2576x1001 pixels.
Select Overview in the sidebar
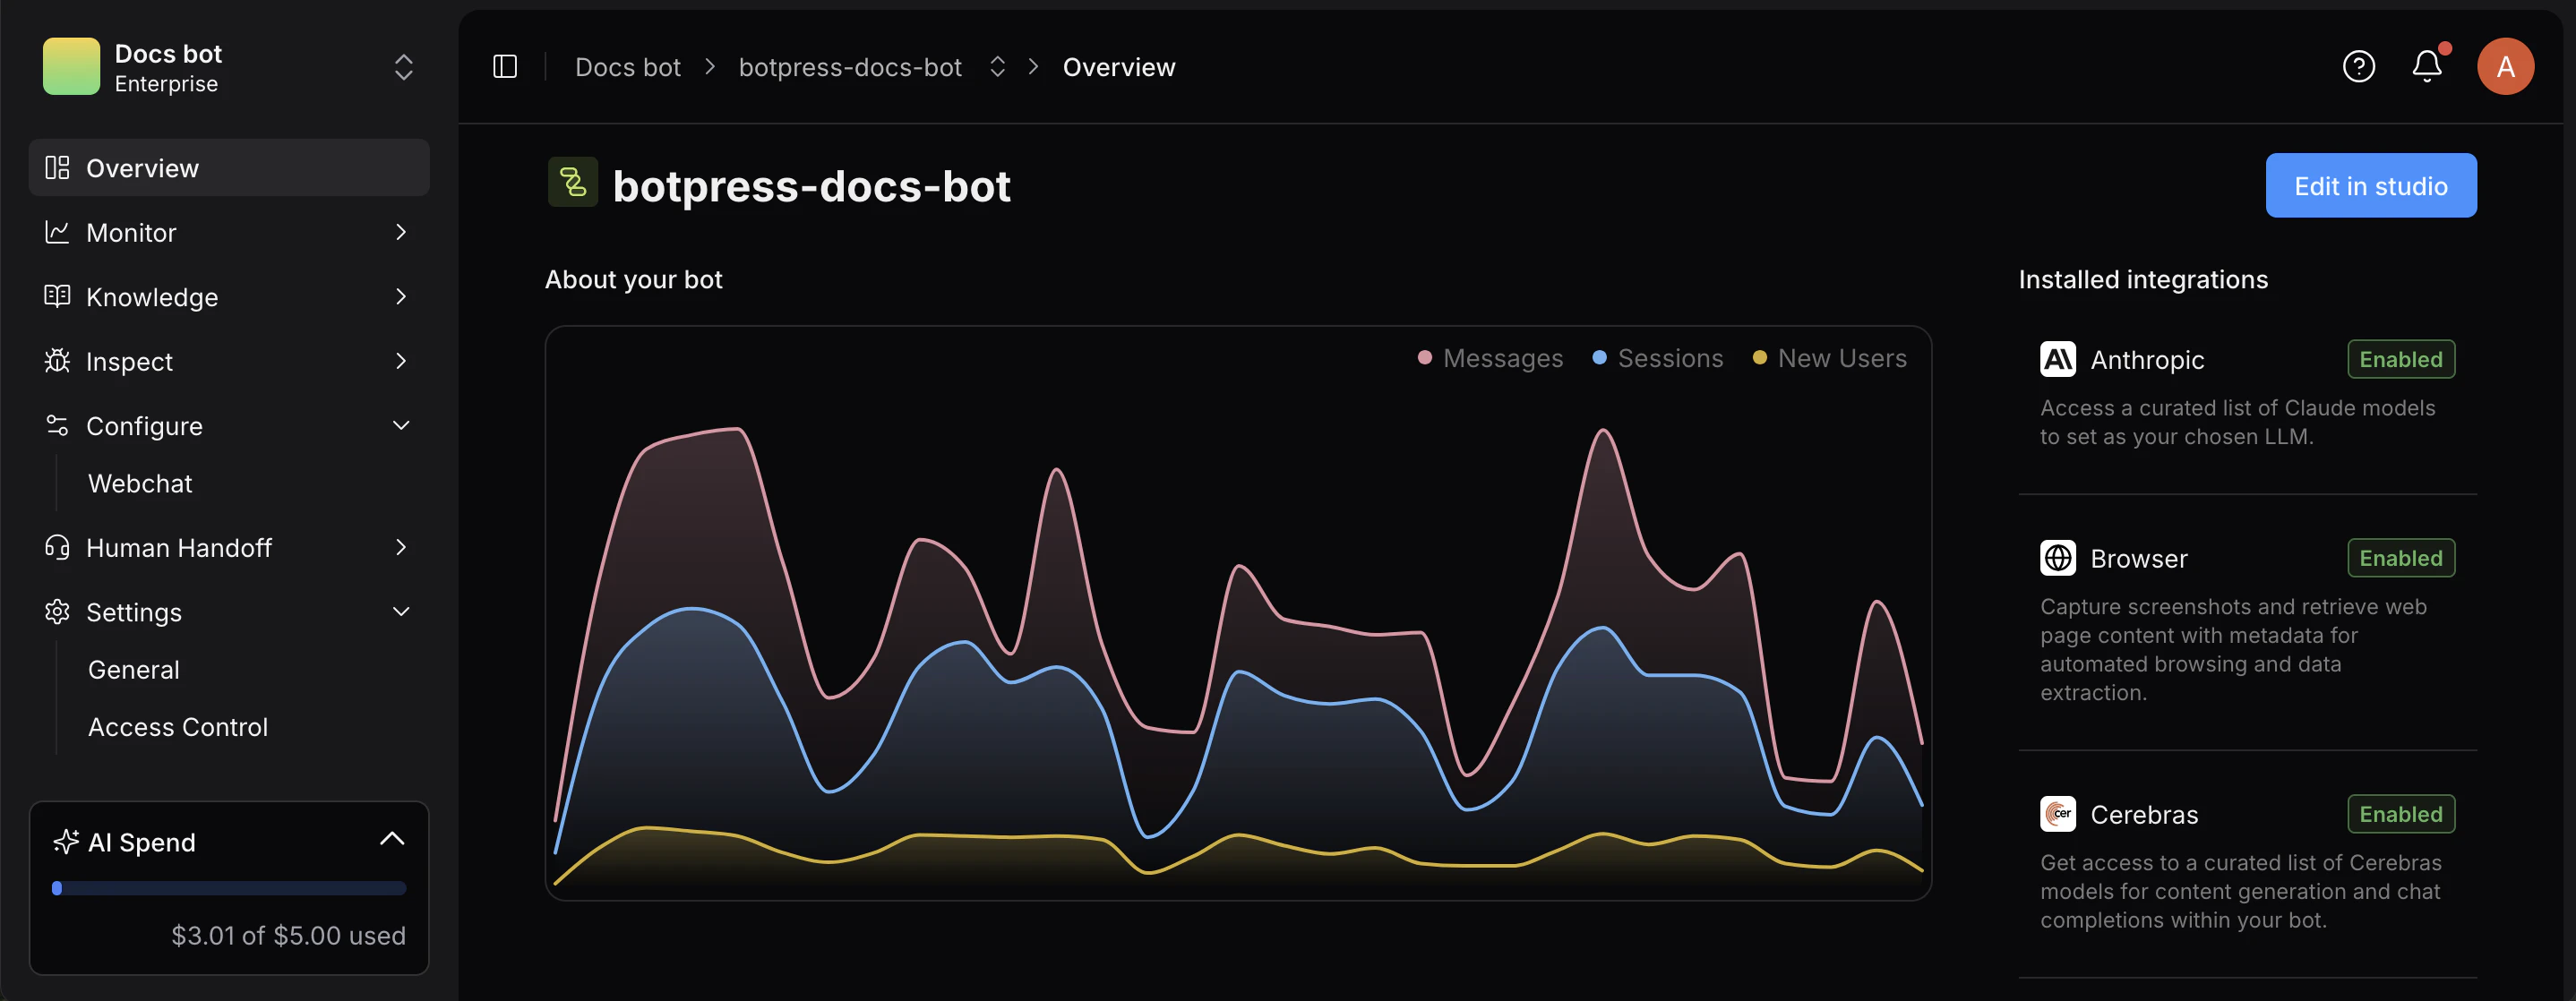coord(142,167)
